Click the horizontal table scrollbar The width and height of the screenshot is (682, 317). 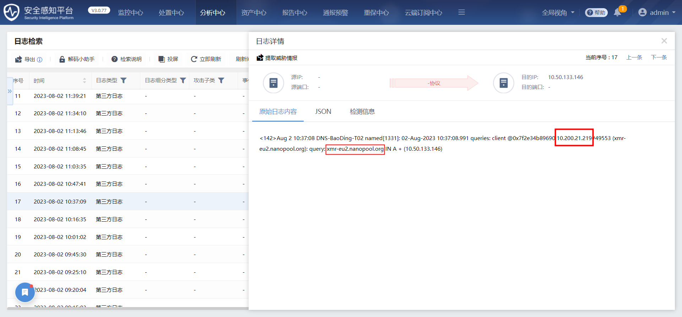point(128,308)
